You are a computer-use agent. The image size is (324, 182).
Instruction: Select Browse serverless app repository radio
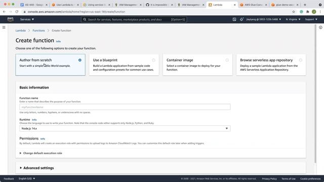click(301, 60)
